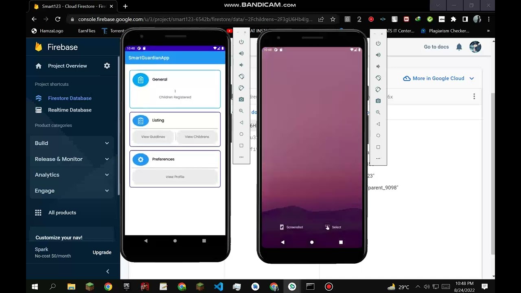
Task: Click the Preferences gear icon in SmartGuardianApp
Action: (140, 160)
